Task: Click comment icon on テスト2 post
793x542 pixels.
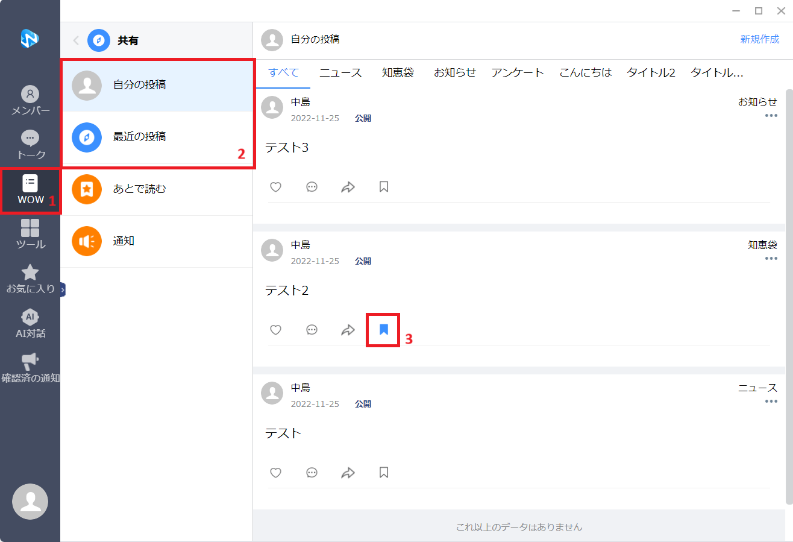Action: [x=312, y=330]
